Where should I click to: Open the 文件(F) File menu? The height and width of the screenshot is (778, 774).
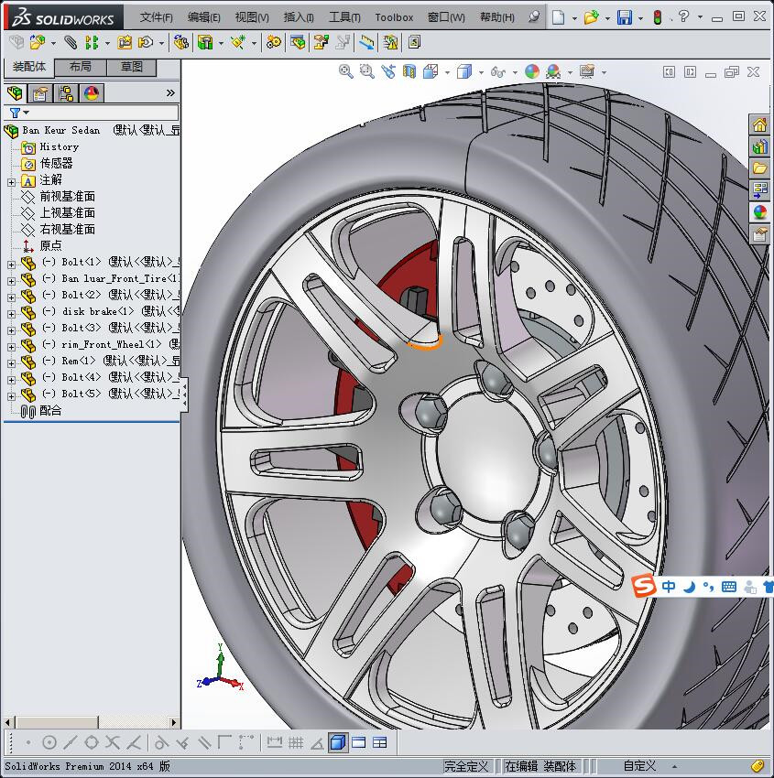[x=157, y=17]
